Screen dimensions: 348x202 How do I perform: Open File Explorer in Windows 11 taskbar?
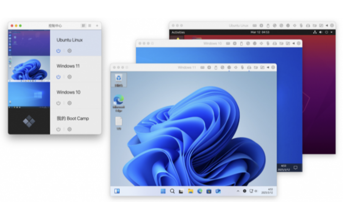(x=191, y=191)
